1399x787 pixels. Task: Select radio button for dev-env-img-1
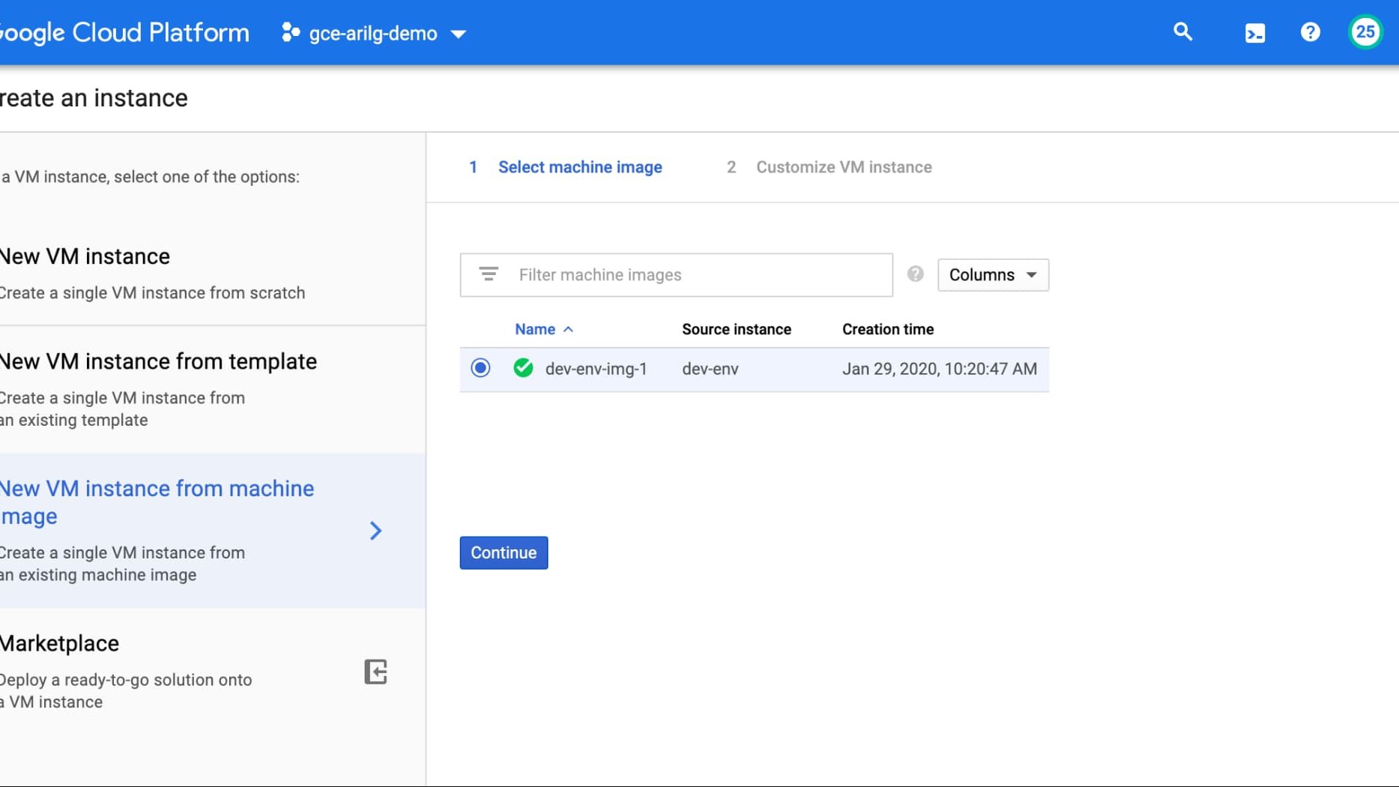(x=480, y=368)
